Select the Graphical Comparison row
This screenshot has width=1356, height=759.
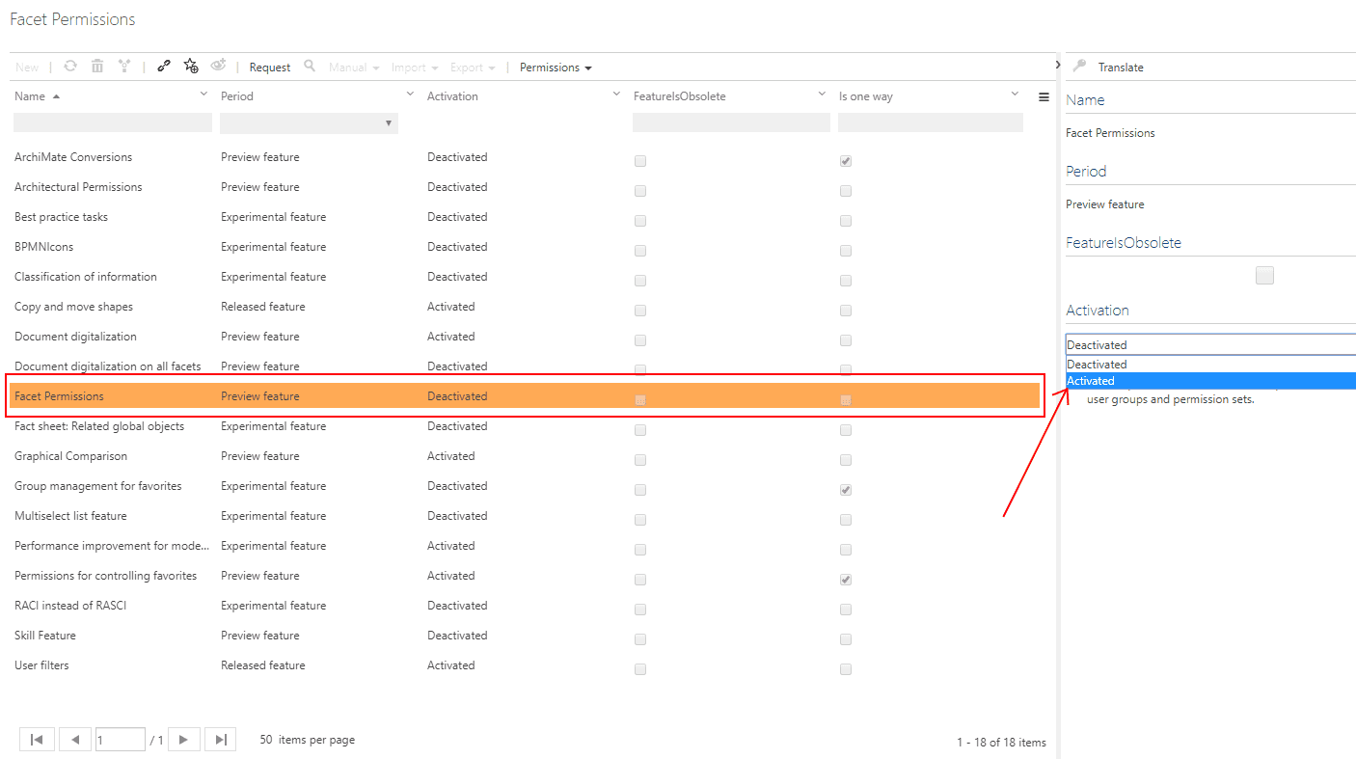click(526, 456)
